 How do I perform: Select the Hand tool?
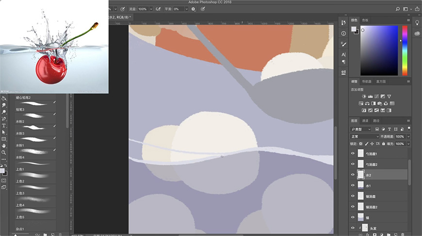4,146
